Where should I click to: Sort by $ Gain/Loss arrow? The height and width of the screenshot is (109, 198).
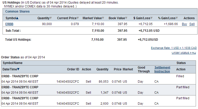coord(151,18)
